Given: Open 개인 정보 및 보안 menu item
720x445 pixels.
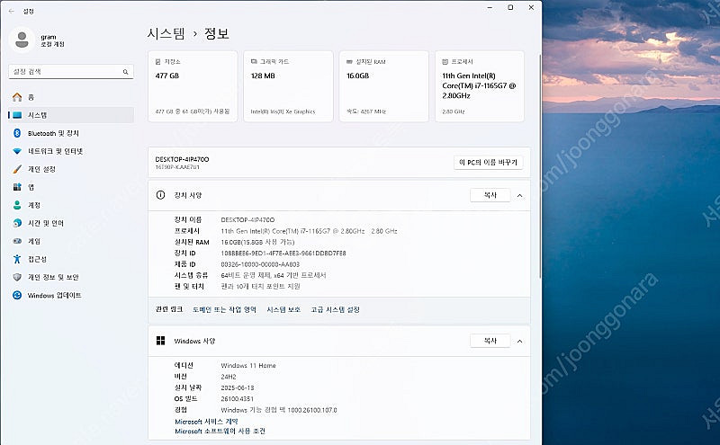Looking at the screenshot, I should 71,277.
